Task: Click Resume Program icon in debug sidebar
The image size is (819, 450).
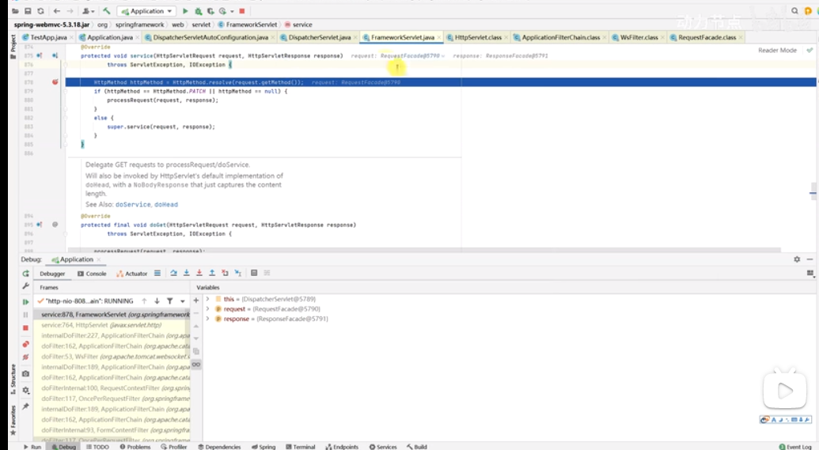Action: pos(25,302)
